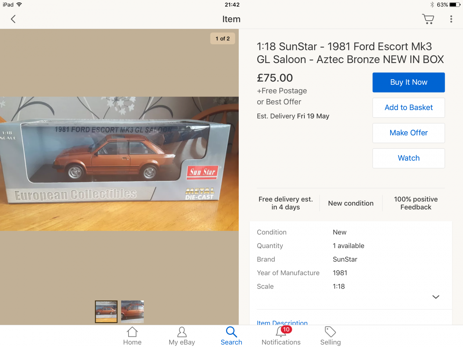Open the main Ford Escort product image
Image resolution: width=463 pixels, height=347 pixels.
pos(119,164)
